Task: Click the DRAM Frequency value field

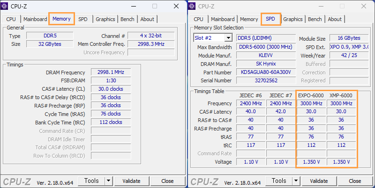Action: click(x=111, y=72)
